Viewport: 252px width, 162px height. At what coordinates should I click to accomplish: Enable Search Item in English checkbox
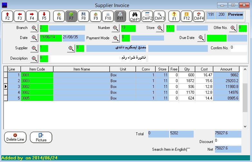(x=189, y=150)
